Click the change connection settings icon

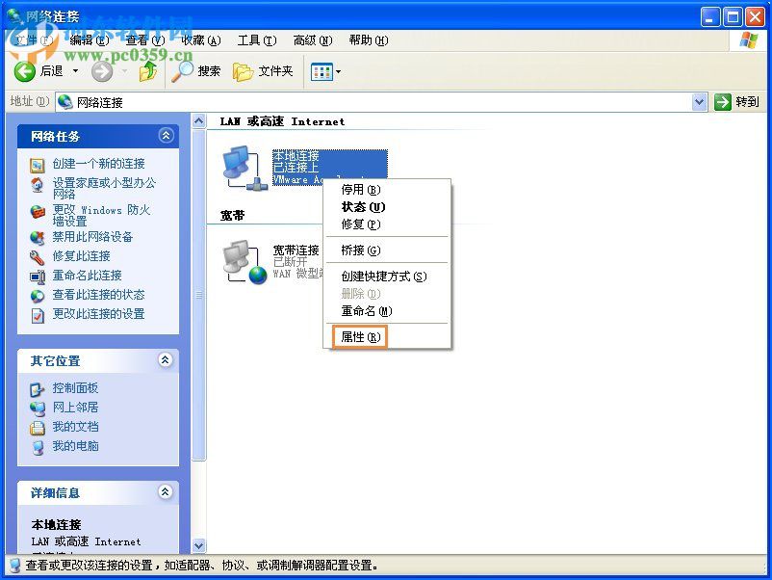(x=37, y=315)
